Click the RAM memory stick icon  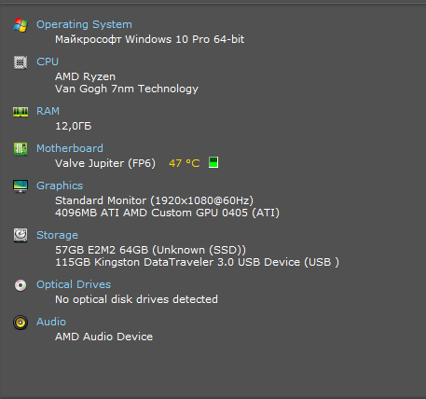(21, 112)
